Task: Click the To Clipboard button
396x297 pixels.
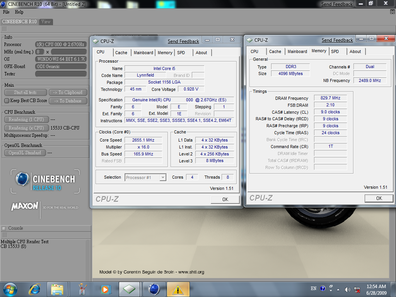Action: [x=68, y=92]
